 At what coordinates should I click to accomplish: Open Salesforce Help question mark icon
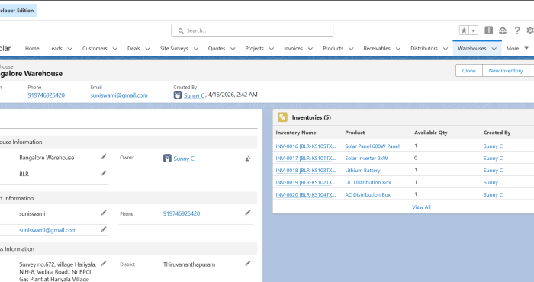pos(517,30)
